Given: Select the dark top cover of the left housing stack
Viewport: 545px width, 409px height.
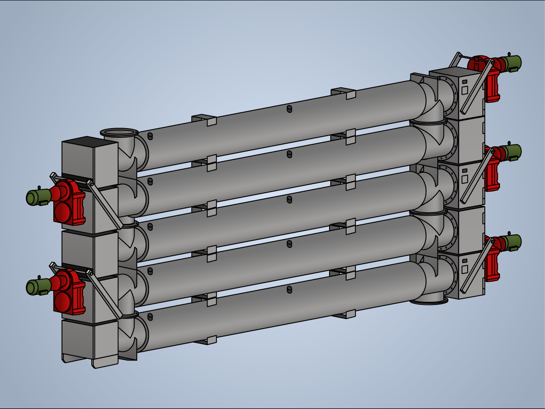Looking at the screenshot, I should [x=90, y=142].
